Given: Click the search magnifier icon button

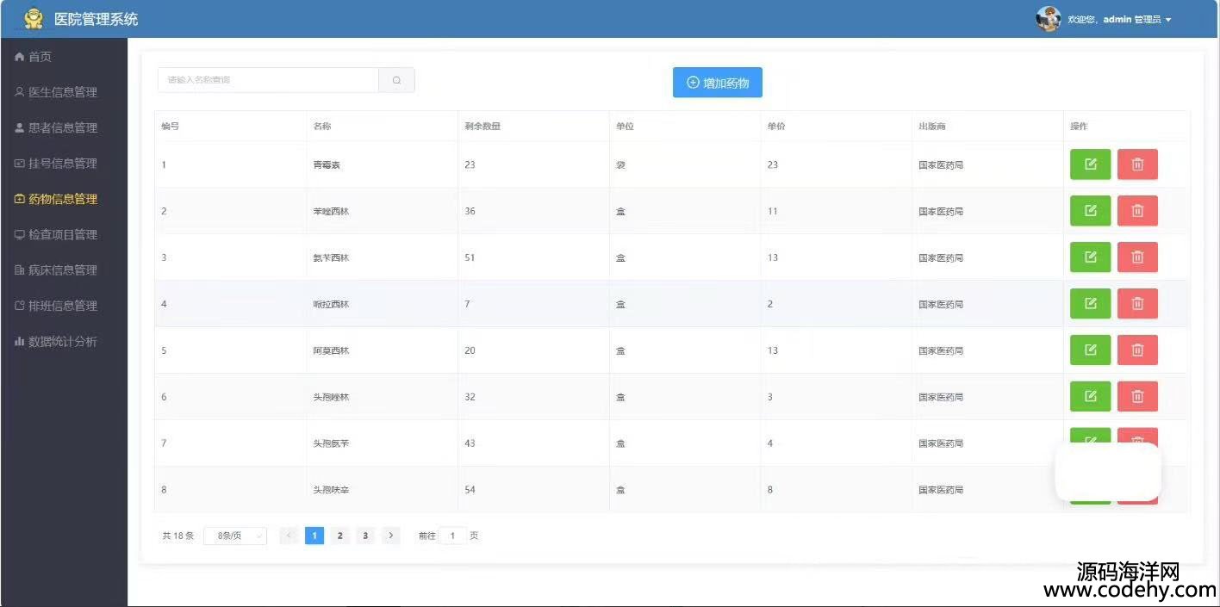Looking at the screenshot, I should click(x=396, y=80).
